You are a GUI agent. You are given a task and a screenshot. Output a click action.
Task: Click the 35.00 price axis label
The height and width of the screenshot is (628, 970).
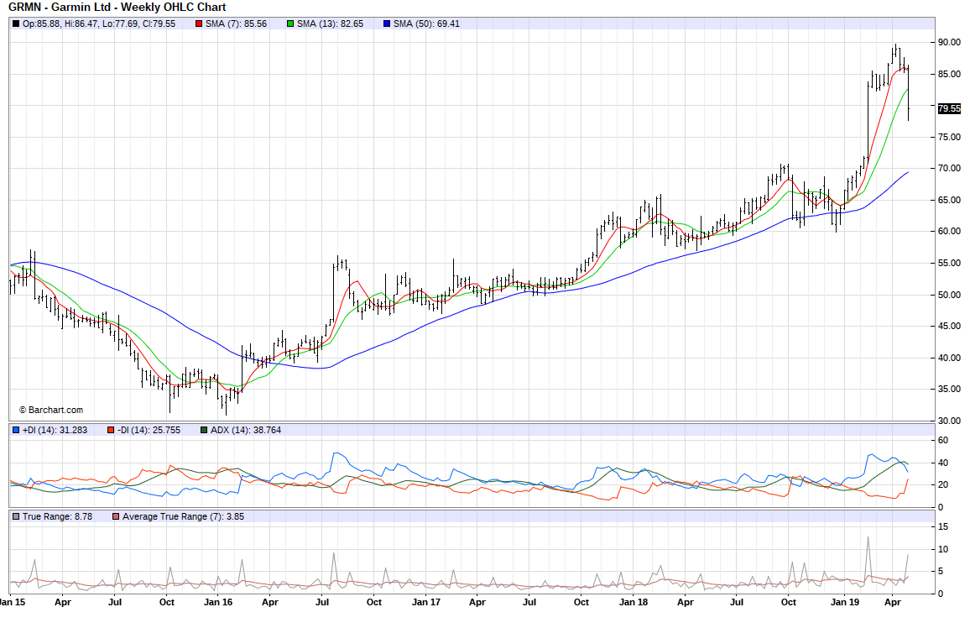pos(950,390)
